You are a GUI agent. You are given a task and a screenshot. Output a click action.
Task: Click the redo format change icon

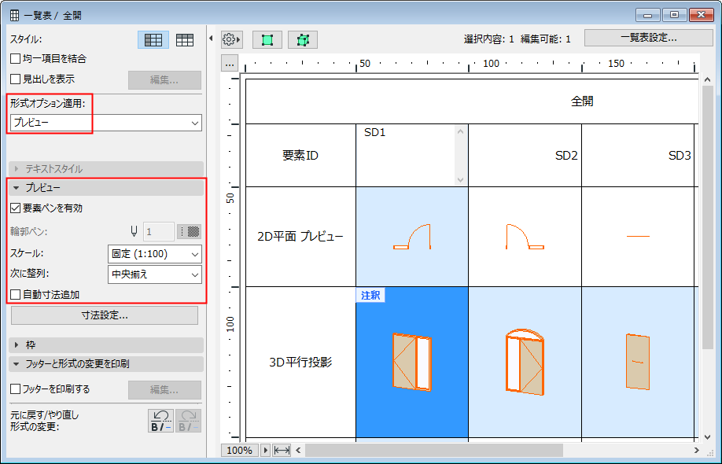coord(188,421)
